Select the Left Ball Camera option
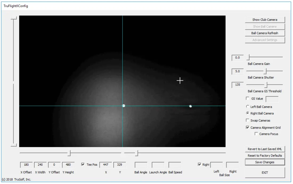This screenshot has width=293, height=184. coord(248,107)
